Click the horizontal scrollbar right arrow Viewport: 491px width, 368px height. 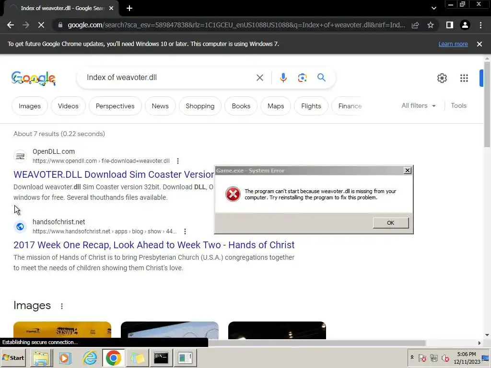(479, 343)
